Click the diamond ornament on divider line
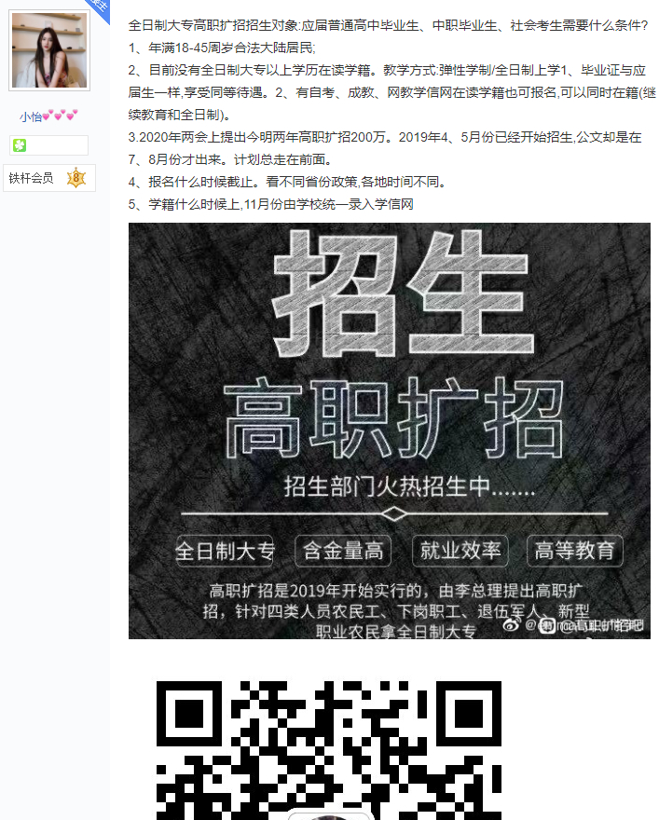The height and width of the screenshot is (820, 659). coord(395,514)
